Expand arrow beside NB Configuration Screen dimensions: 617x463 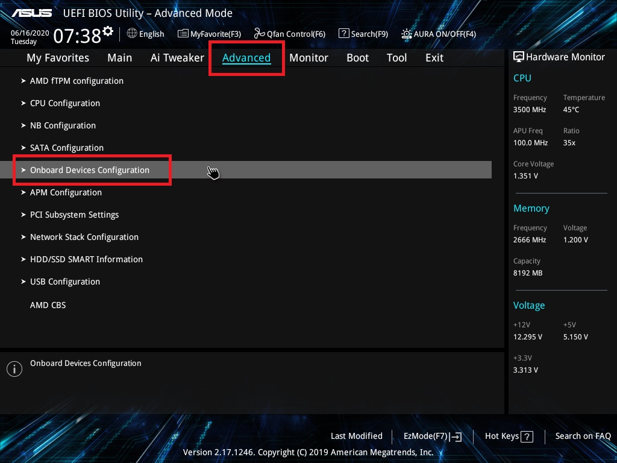23,125
